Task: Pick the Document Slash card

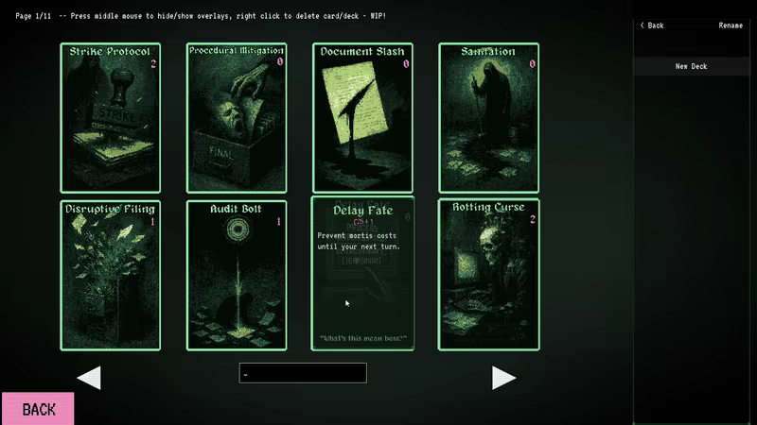Action: point(362,118)
